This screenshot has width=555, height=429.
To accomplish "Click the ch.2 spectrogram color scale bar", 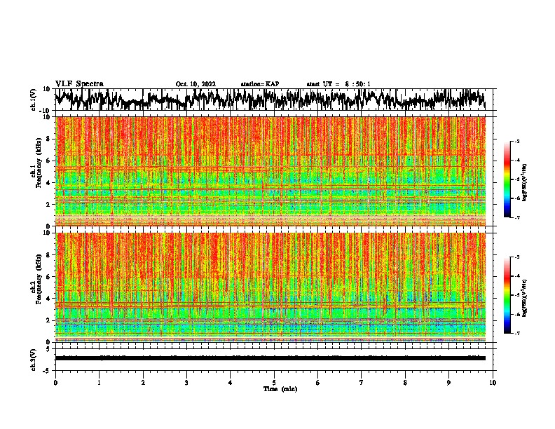I will point(507,295).
